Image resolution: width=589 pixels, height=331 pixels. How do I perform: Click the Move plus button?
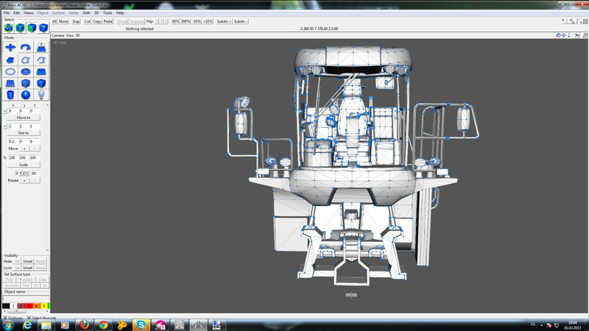tap(24, 149)
